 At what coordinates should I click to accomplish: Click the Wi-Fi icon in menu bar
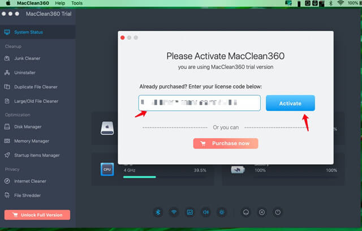pos(341,3)
